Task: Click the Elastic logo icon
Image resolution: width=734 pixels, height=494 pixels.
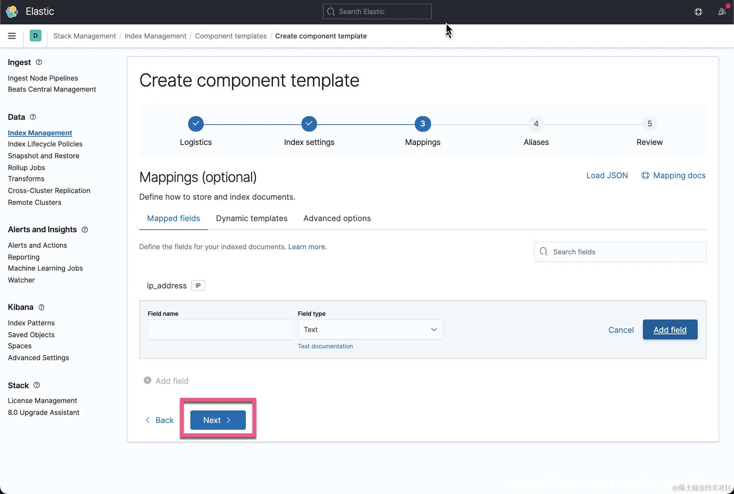Action: [x=12, y=11]
